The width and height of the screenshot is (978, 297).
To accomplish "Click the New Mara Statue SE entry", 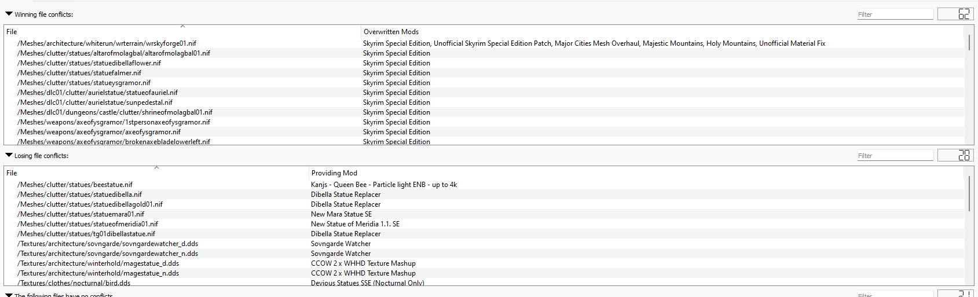I will [342, 214].
